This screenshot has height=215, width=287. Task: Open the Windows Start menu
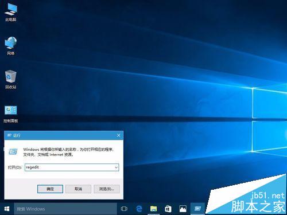(x=7, y=209)
